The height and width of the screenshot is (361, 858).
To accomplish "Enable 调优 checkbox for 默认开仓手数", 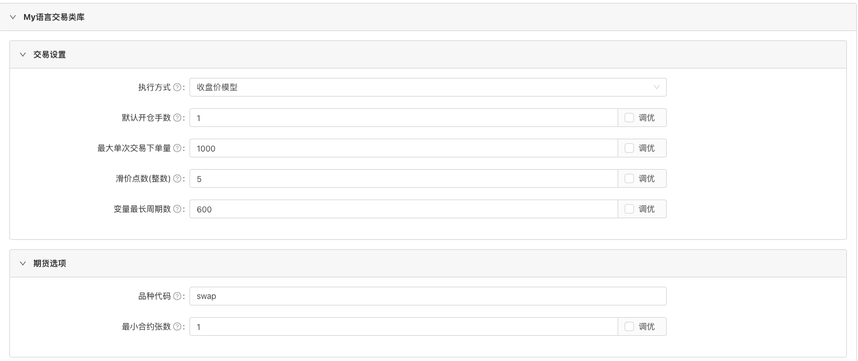I will [x=629, y=118].
